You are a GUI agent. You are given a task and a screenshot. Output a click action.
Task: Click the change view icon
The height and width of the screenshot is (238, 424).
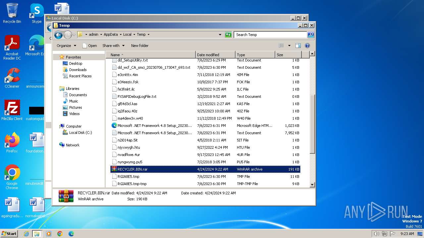click(281, 46)
